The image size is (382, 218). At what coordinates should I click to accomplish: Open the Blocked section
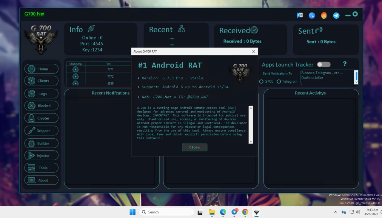[41, 106]
